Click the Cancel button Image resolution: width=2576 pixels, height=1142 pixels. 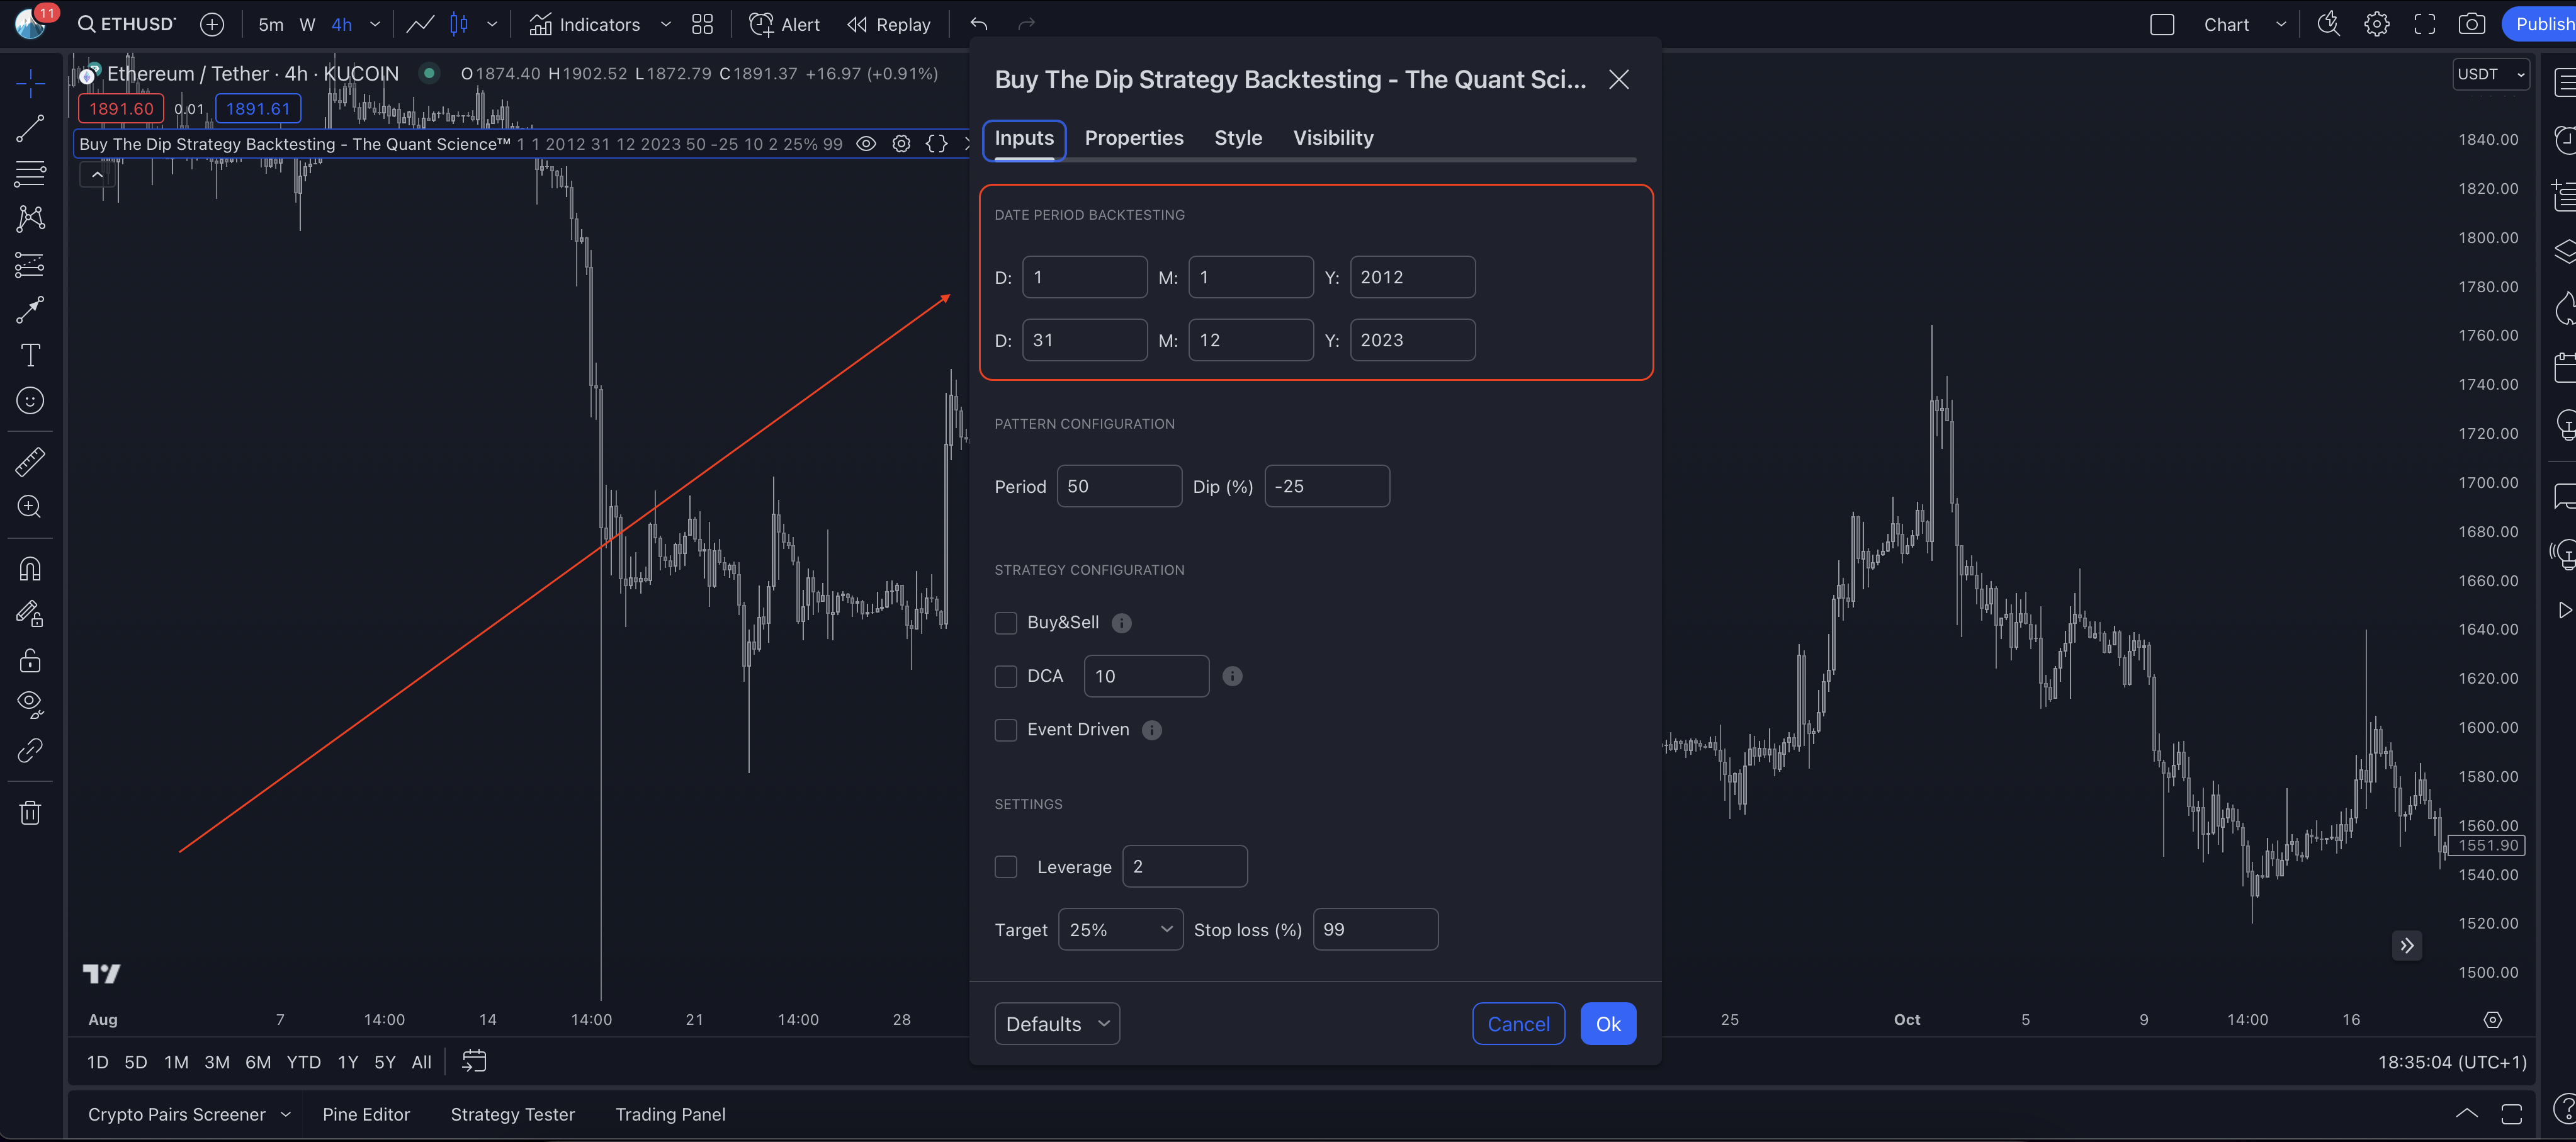tap(1518, 1023)
